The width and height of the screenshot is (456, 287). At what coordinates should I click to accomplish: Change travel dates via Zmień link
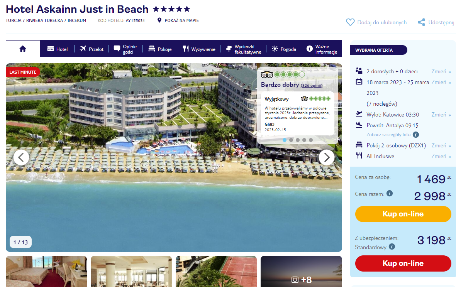click(x=441, y=82)
